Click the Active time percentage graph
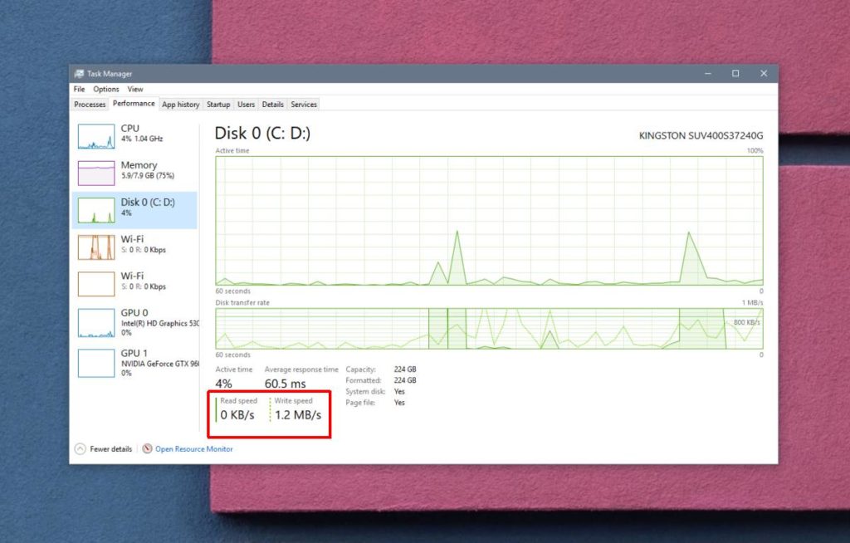 (488, 220)
